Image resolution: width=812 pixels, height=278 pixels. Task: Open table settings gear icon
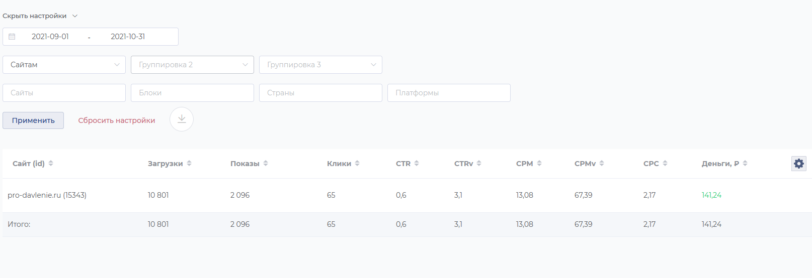[798, 164]
